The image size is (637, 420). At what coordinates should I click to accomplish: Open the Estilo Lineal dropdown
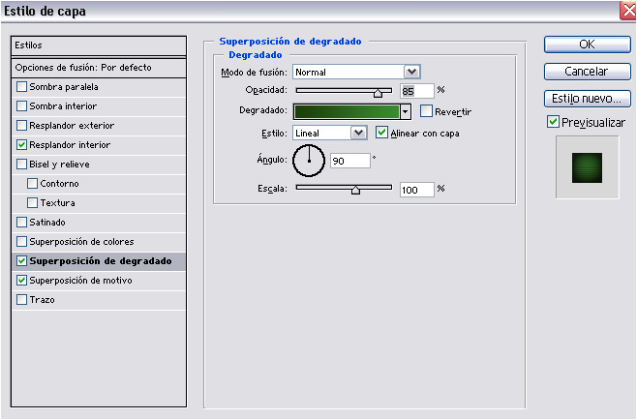tap(358, 133)
